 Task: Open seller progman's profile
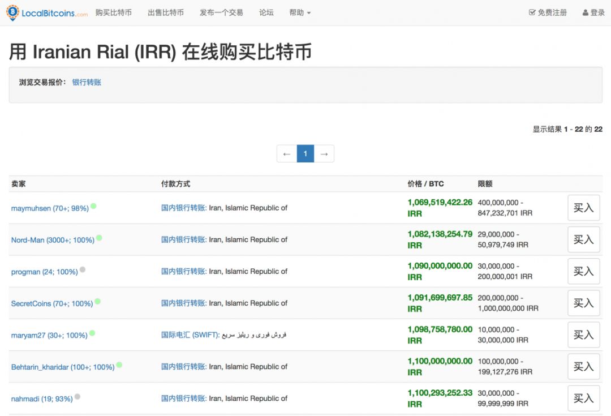[x=45, y=272]
